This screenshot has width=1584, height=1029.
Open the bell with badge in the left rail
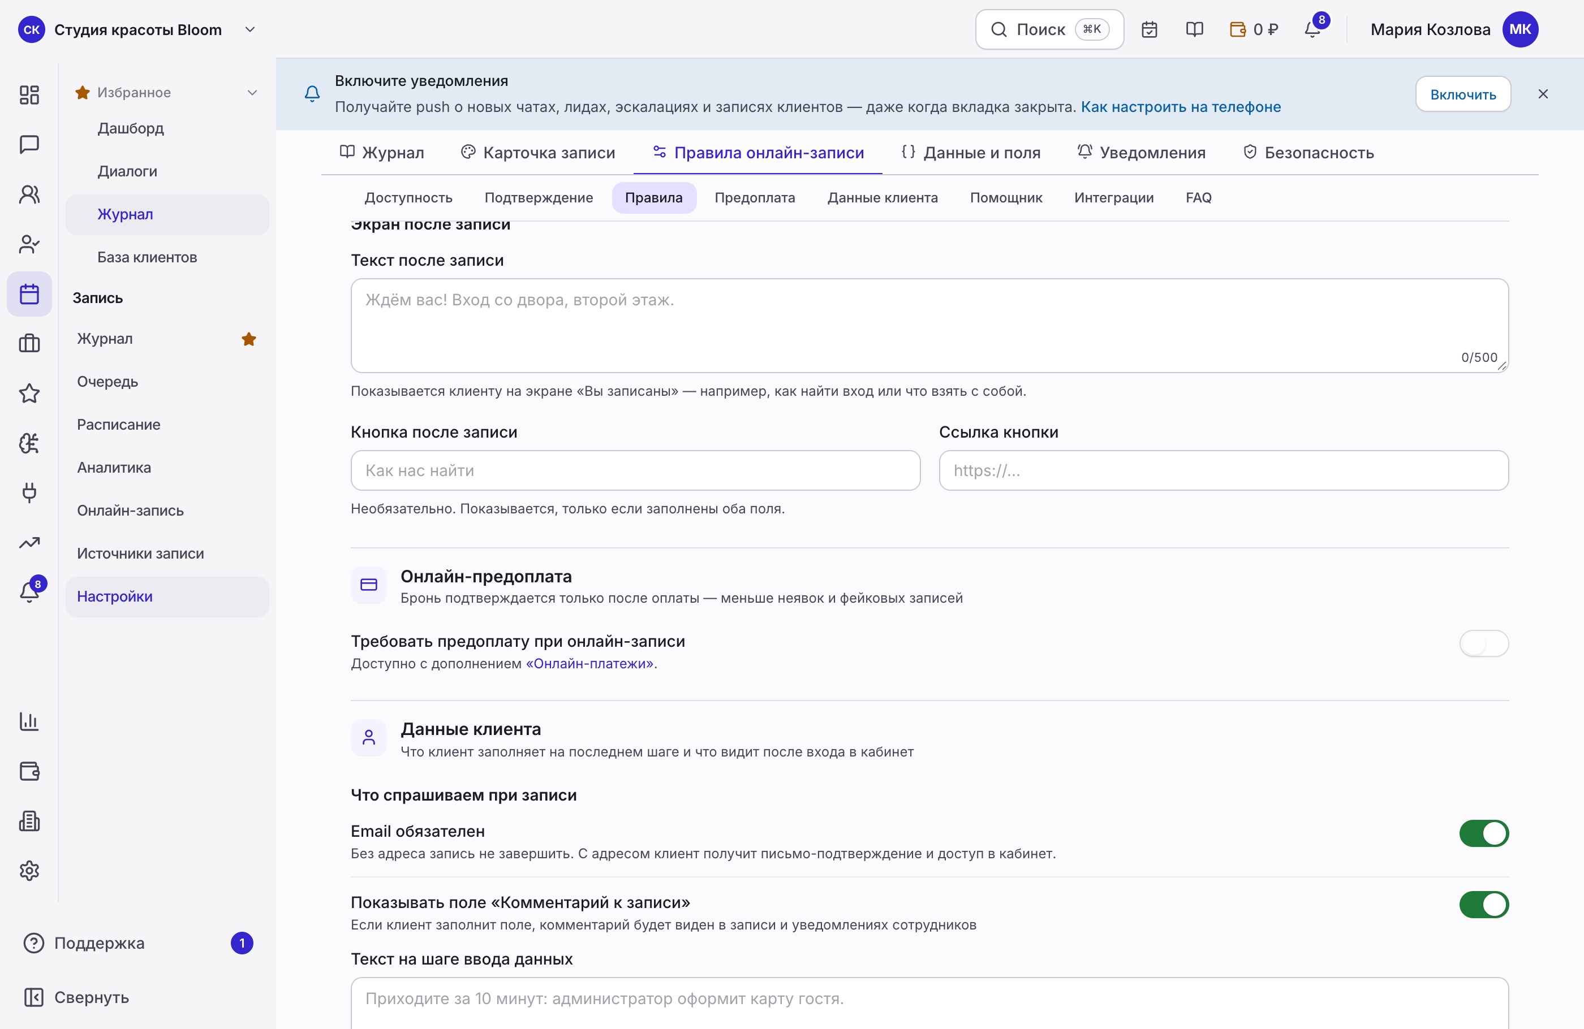[29, 592]
